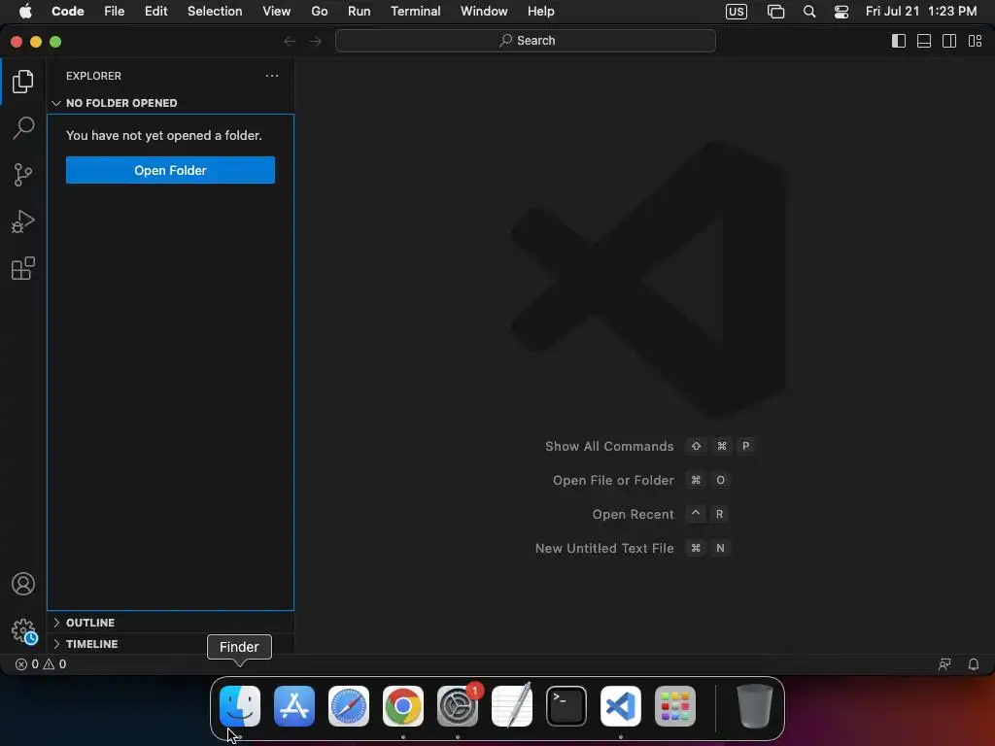Go back with the left arrow
This screenshot has height=746, width=995.
click(x=290, y=41)
